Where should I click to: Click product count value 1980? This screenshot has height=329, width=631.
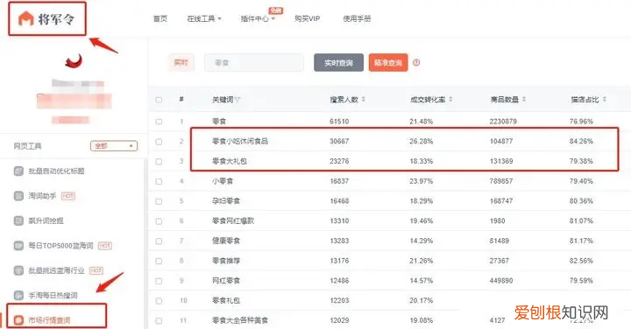point(497,221)
